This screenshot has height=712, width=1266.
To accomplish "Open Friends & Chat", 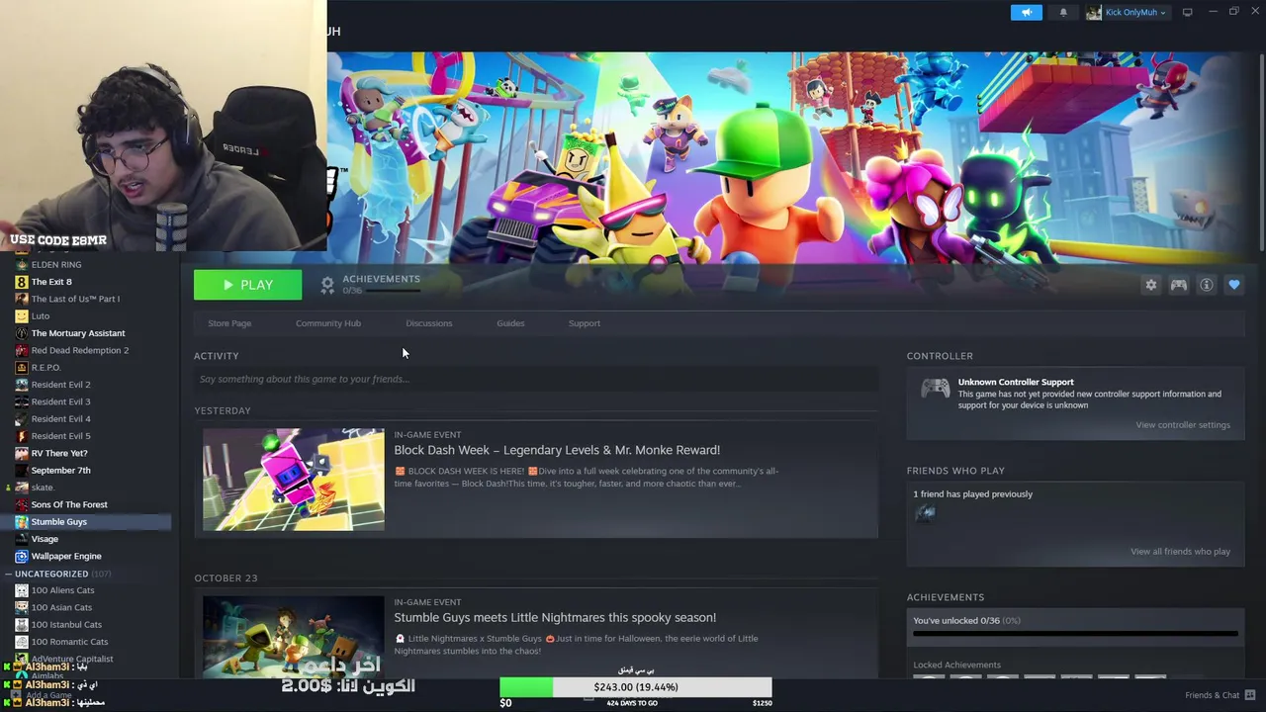I will 1212,695.
